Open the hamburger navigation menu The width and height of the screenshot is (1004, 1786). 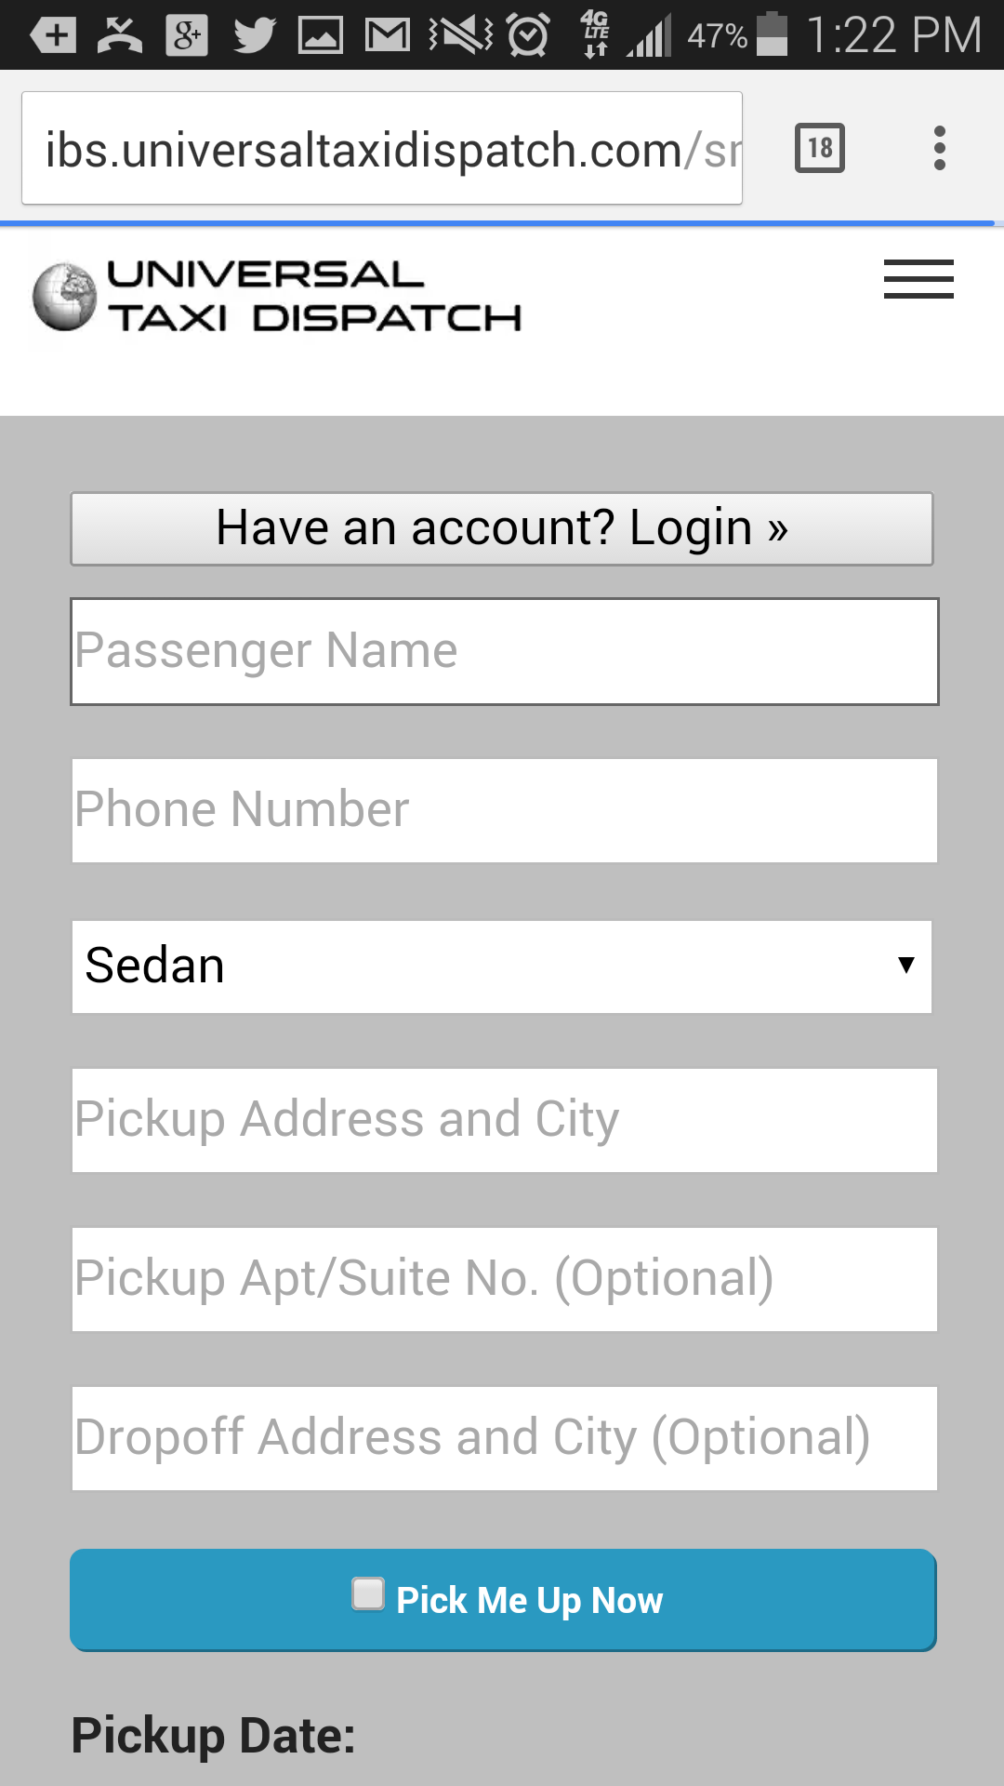(x=918, y=279)
